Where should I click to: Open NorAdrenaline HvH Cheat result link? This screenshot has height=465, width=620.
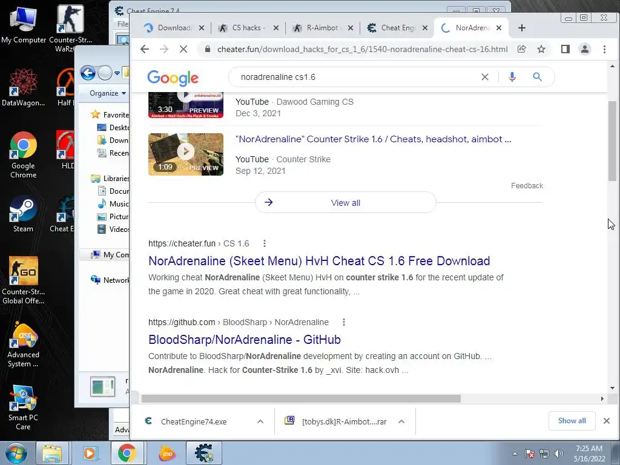click(x=319, y=261)
